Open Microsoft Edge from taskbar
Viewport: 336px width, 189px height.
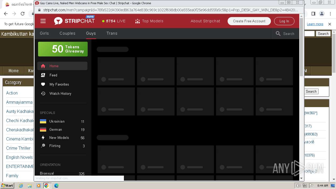[56, 186]
